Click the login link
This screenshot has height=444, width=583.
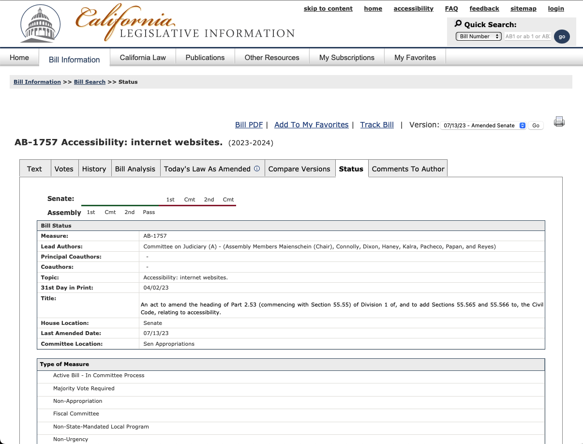[555, 8]
